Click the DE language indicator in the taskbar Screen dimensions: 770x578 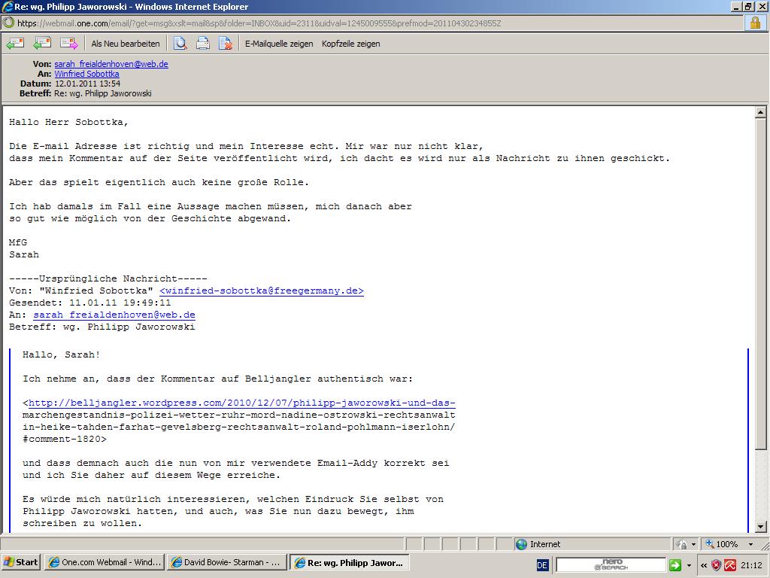pyautogui.click(x=542, y=564)
